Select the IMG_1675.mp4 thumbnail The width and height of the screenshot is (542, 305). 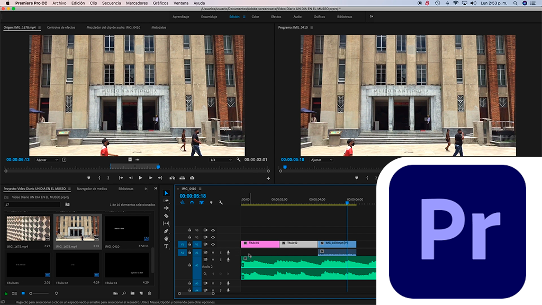click(28, 228)
